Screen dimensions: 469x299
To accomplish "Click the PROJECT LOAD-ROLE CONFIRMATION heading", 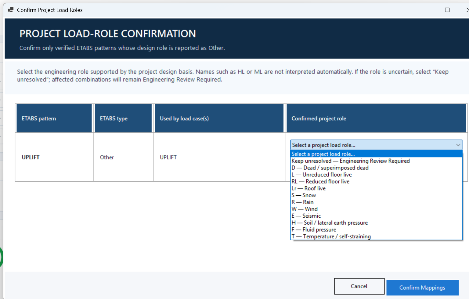I will pos(108,34).
